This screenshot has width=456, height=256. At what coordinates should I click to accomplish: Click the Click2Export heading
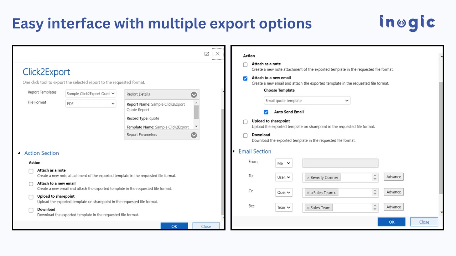(x=46, y=72)
